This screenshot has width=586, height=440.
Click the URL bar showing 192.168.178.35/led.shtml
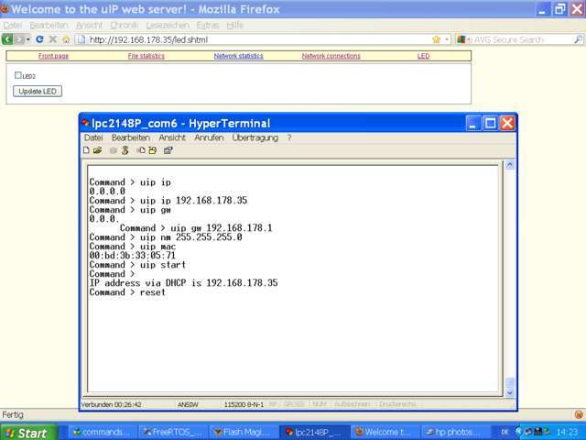255,39
